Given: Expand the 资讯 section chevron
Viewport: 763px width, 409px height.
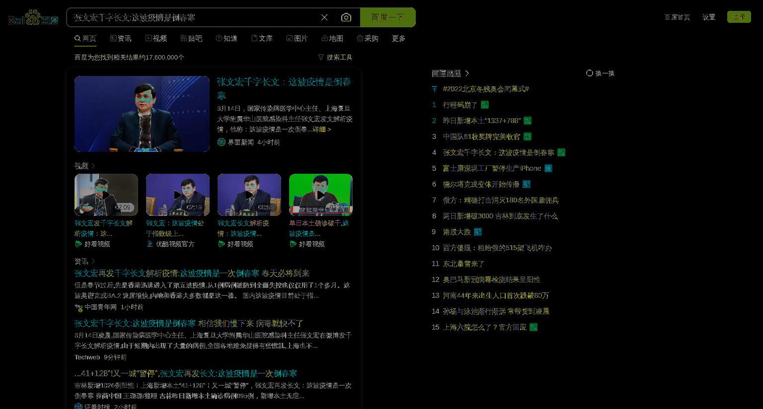Looking at the screenshot, I should point(93,261).
